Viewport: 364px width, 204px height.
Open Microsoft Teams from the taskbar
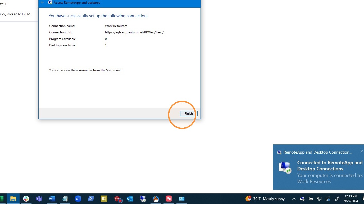[x=39, y=199]
